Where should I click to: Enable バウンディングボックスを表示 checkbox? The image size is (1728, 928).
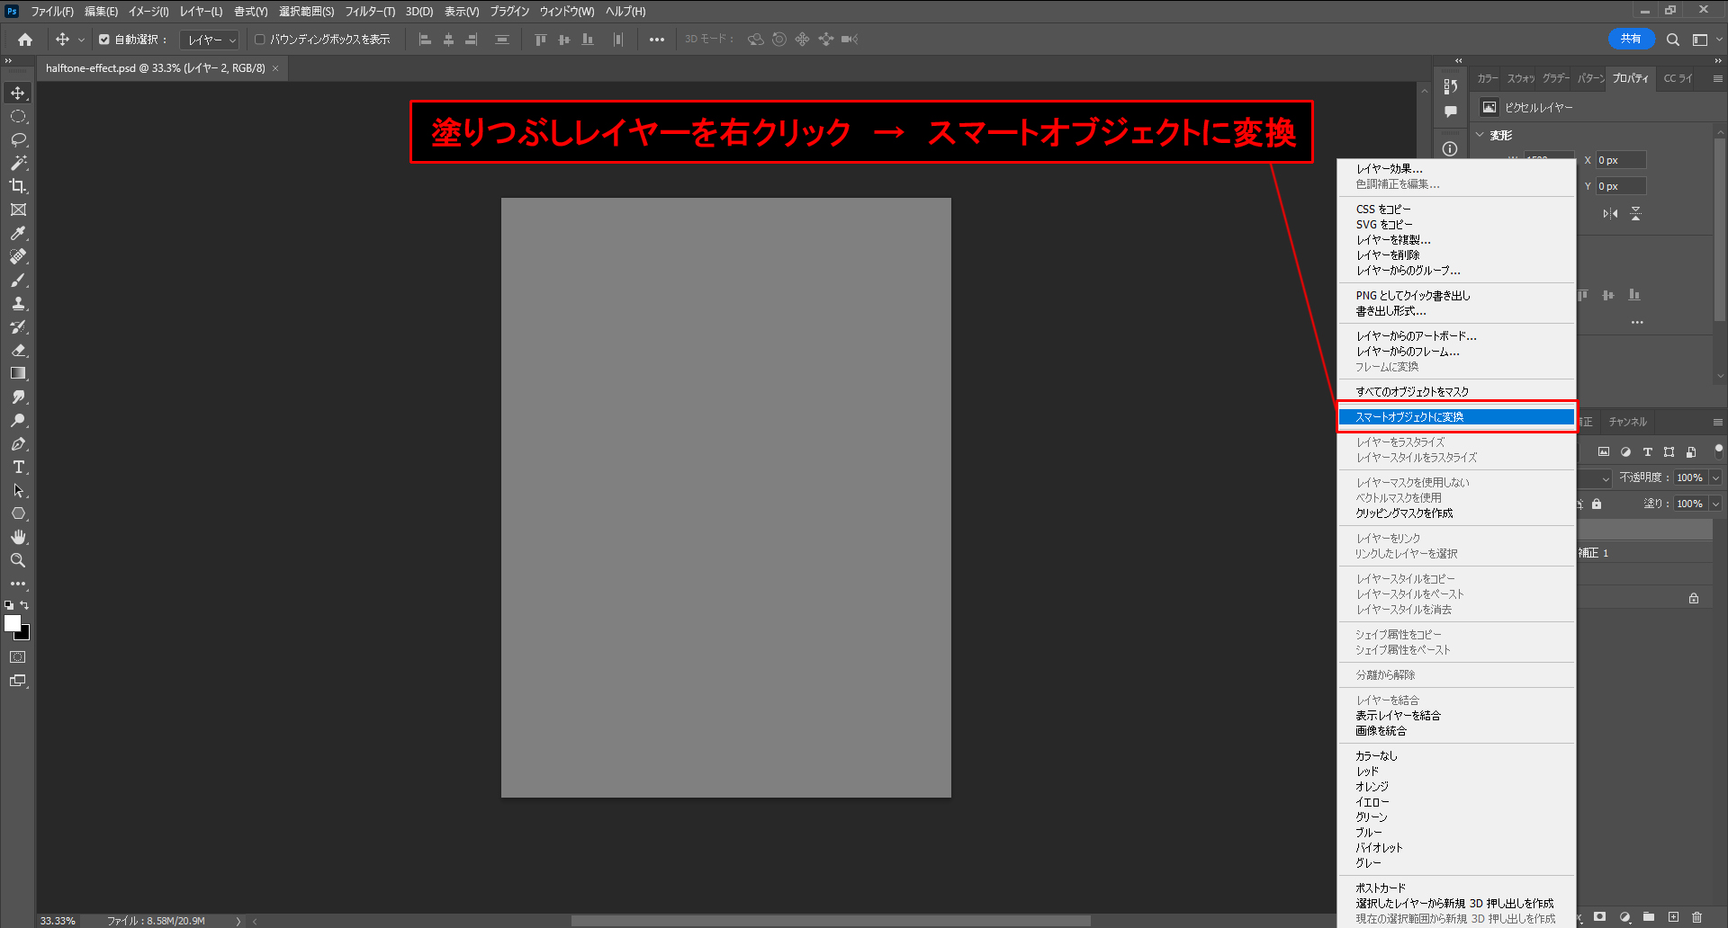pyautogui.click(x=260, y=40)
